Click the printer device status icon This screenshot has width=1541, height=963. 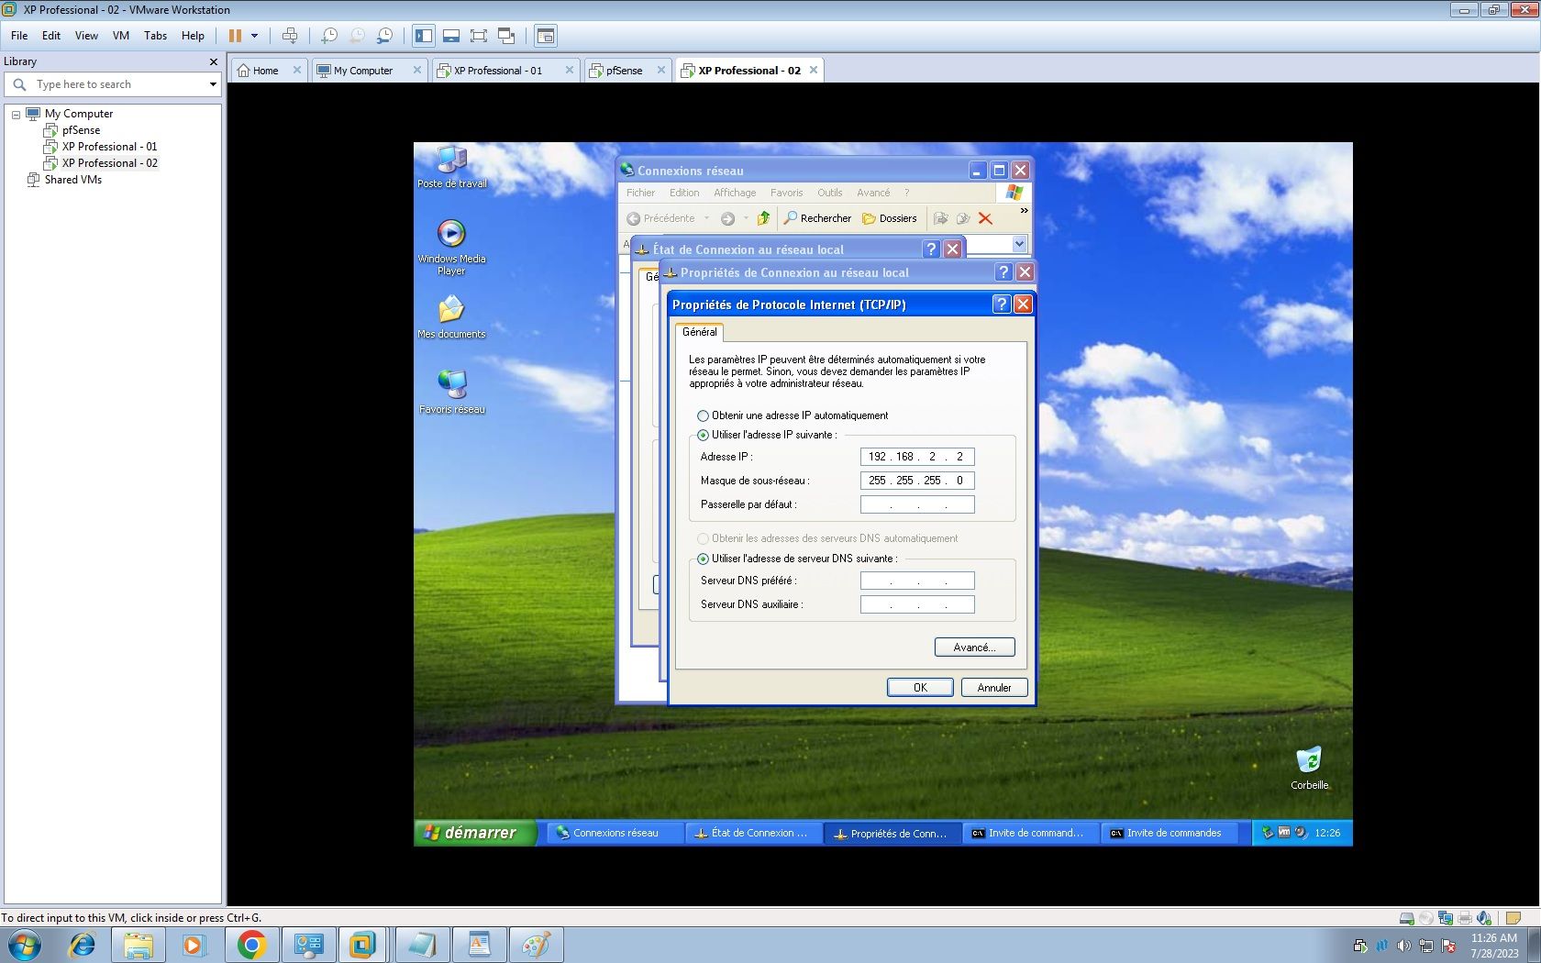point(1465,918)
